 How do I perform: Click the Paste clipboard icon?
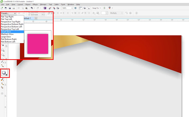click(27, 8)
